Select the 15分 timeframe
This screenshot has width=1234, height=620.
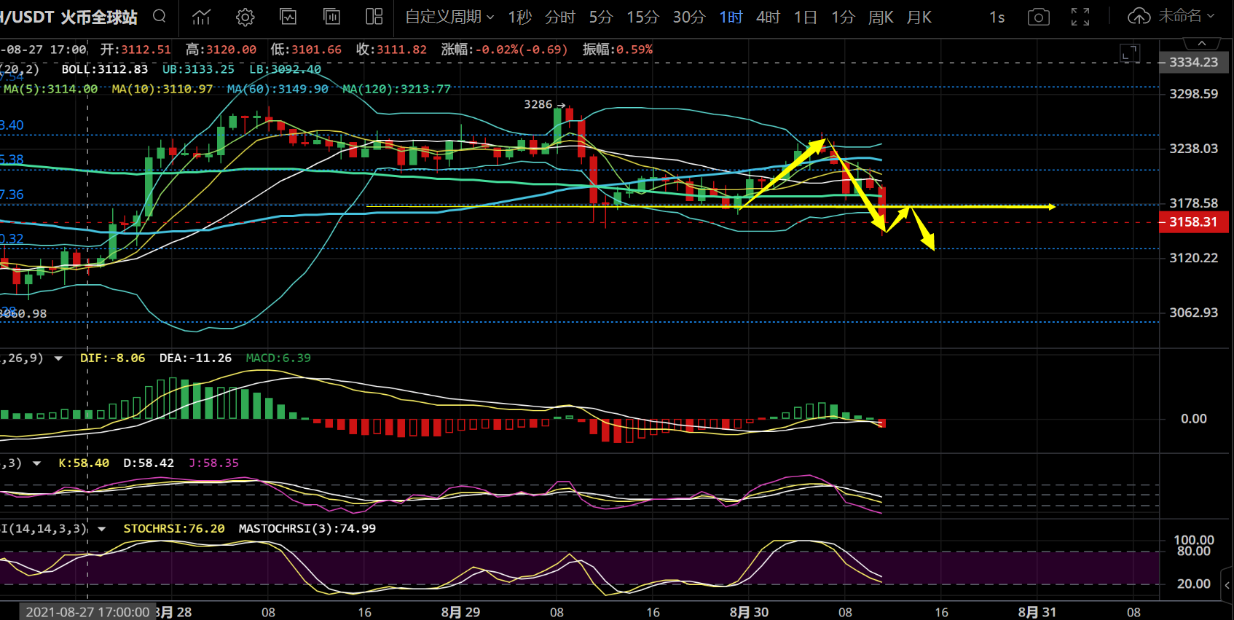point(642,17)
